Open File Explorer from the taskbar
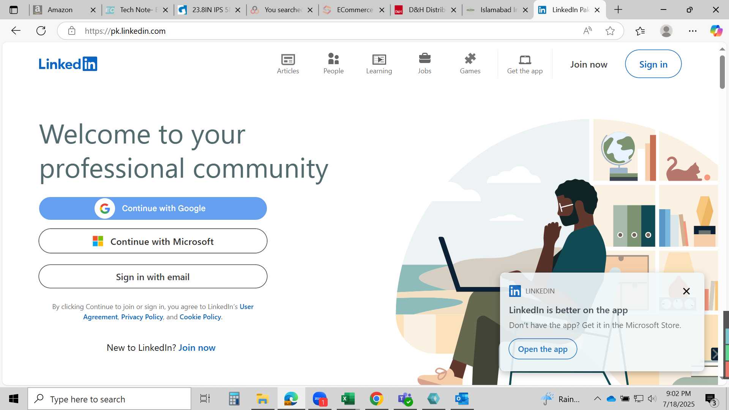Image resolution: width=729 pixels, height=410 pixels. [x=262, y=399]
